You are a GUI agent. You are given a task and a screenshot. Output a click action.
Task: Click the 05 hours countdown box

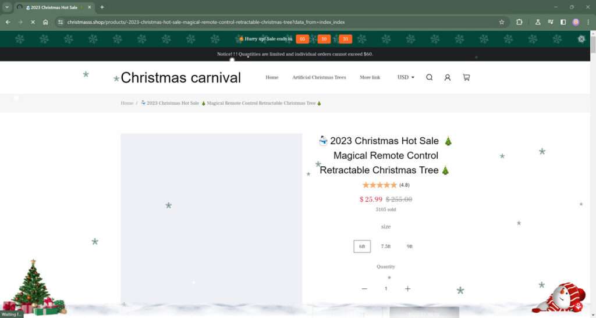point(302,39)
